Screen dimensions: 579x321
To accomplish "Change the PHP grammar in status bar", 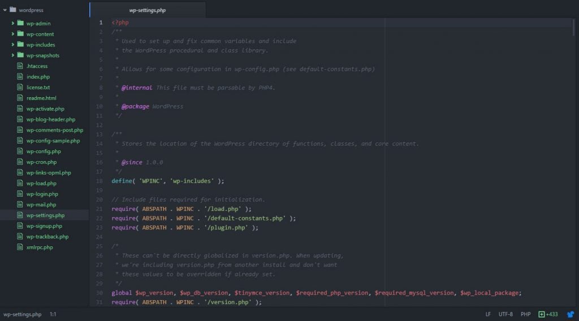I will coord(525,314).
